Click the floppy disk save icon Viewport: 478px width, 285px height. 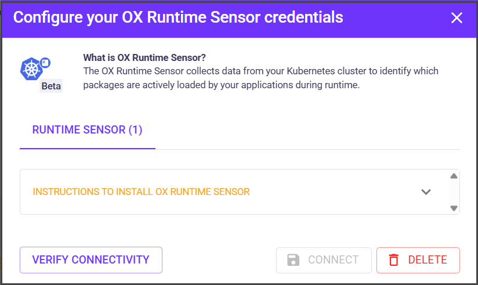pos(294,260)
